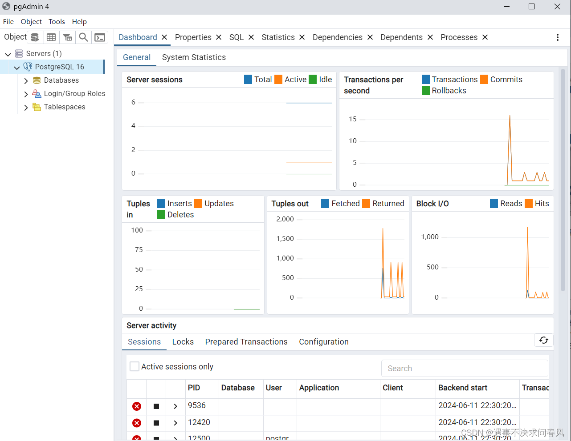The height and width of the screenshot is (441, 571).
Task: Open the Prepared Transactions tab
Action: [x=246, y=342]
